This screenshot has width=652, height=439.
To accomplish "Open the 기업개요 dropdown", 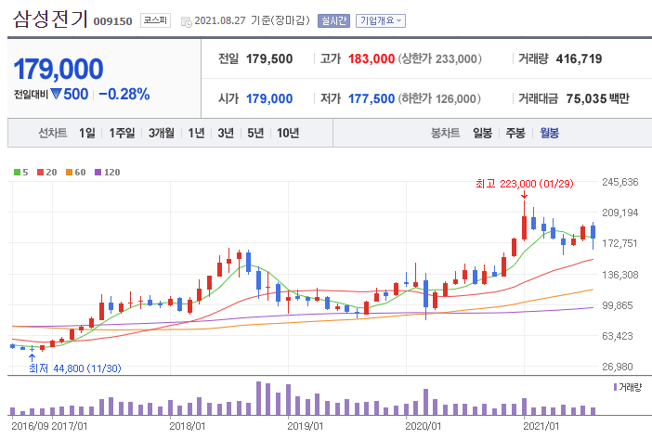I will (x=381, y=20).
